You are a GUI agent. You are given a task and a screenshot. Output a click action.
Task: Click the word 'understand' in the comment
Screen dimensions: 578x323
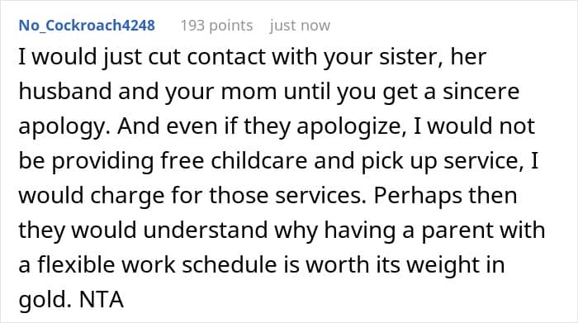(x=206, y=230)
